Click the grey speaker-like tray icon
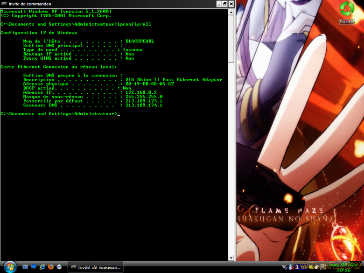 point(284,267)
